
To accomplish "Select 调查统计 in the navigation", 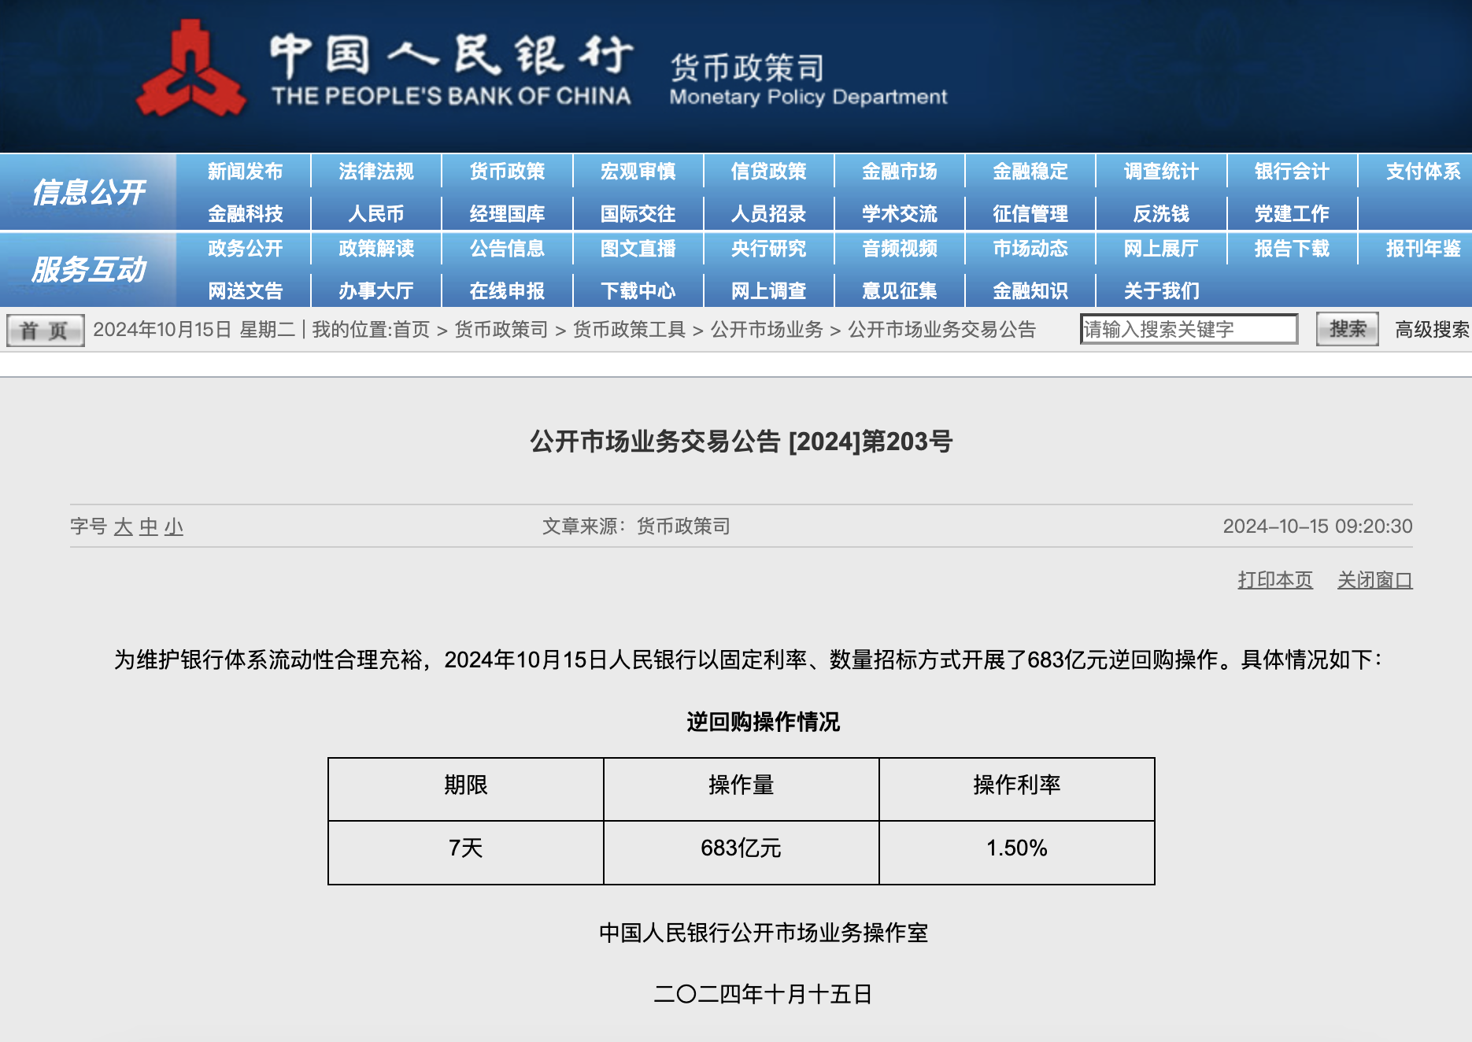I will pyautogui.click(x=1161, y=172).
